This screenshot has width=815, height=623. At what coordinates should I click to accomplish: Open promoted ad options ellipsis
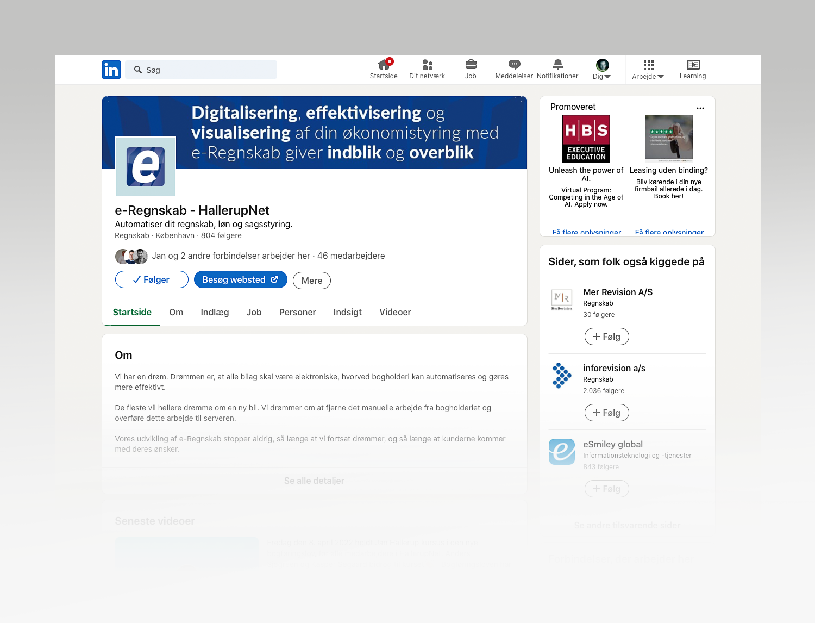pyautogui.click(x=700, y=108)
